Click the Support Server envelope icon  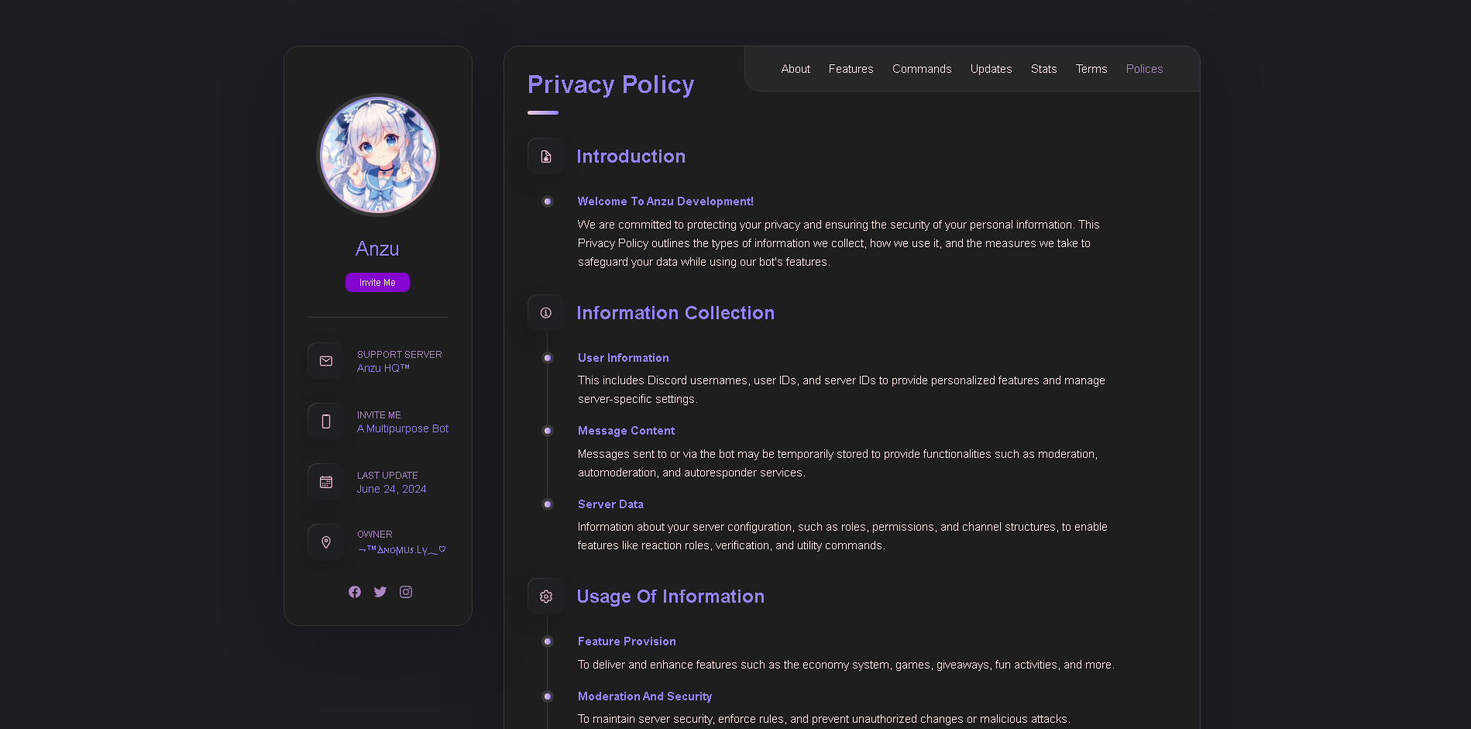point(325,360)
